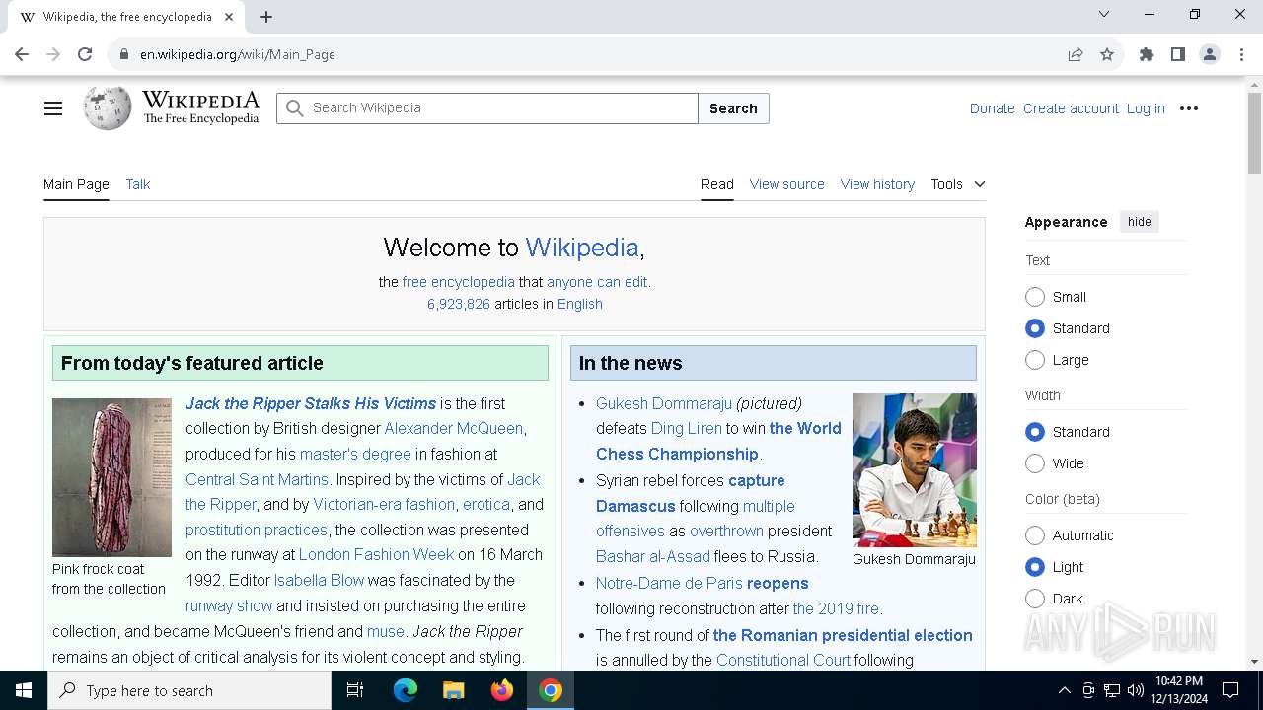Launch Microsoft Edge from the taskbar
The image size is (1263, 710).
pos(406,690)
